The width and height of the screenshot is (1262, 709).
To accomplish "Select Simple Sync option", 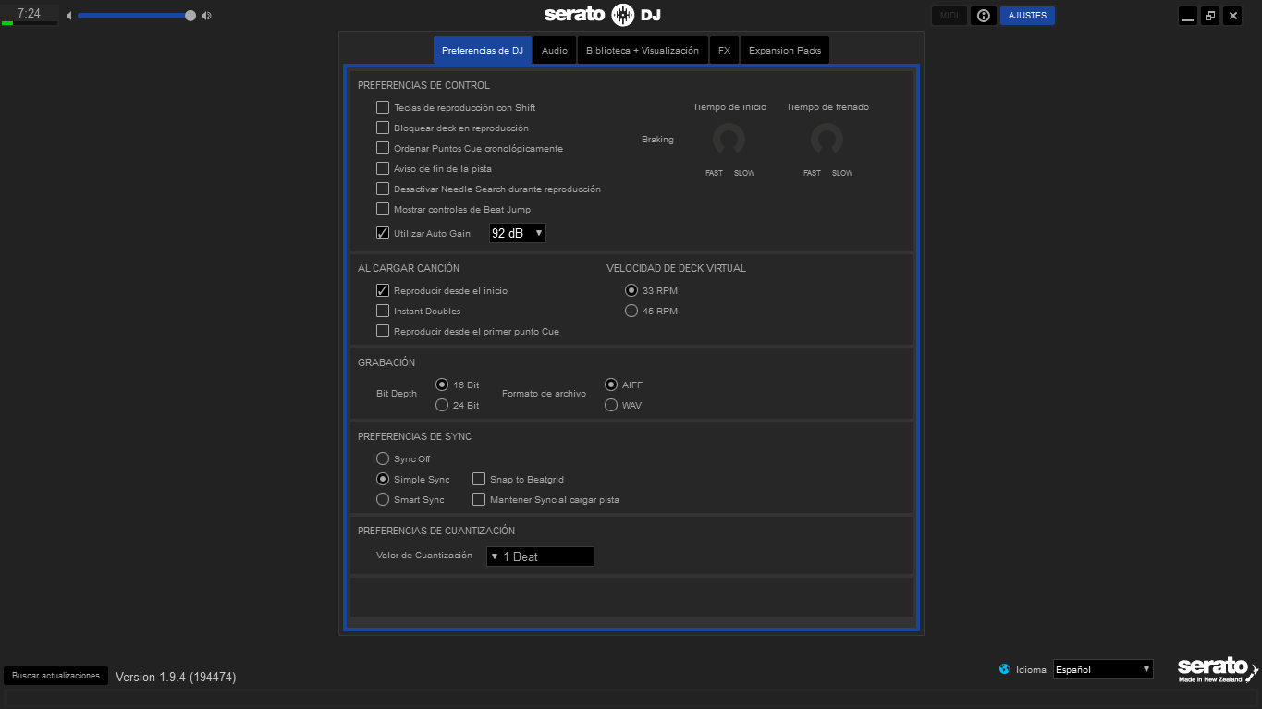I will coord(383,479).
